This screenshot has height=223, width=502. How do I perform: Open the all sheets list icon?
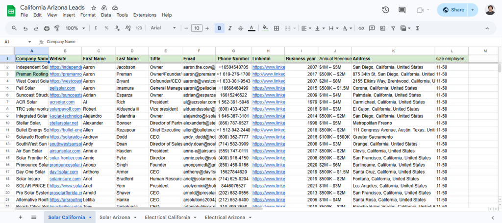point(34,217)
